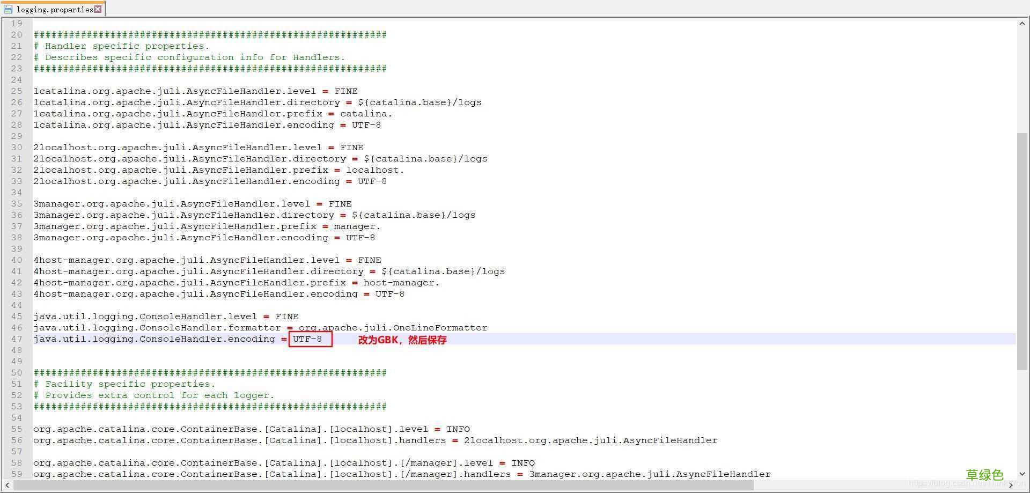Click the vertical scrollbar down arrow

click(x=1022, y=474)
